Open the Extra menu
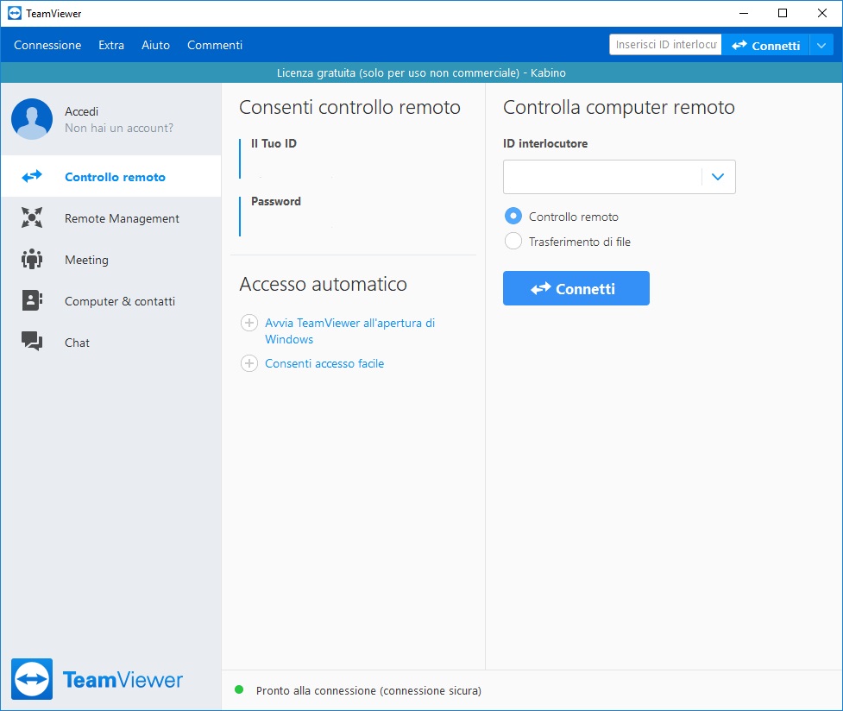843x711 pixels. [111, 45]
